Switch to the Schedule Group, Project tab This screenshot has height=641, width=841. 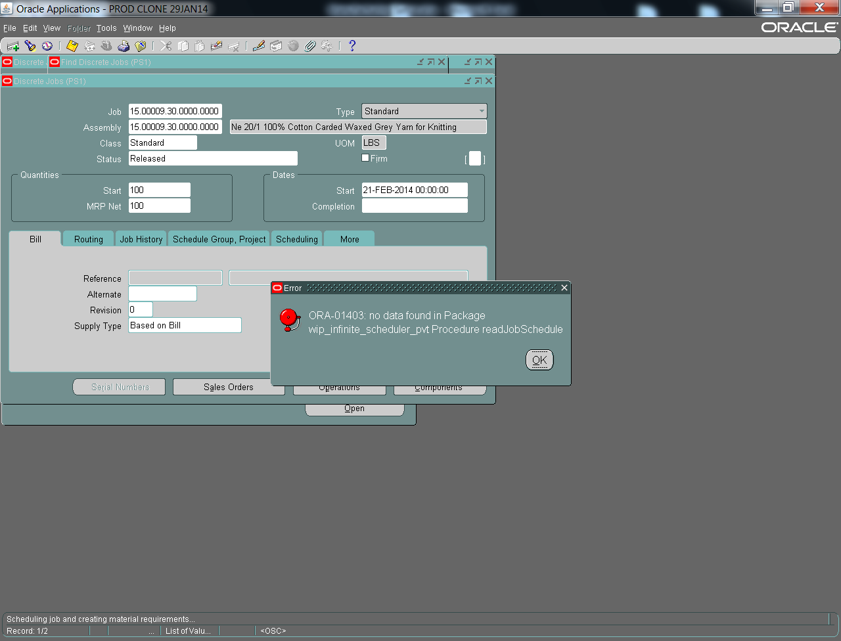tap(219, 239)
